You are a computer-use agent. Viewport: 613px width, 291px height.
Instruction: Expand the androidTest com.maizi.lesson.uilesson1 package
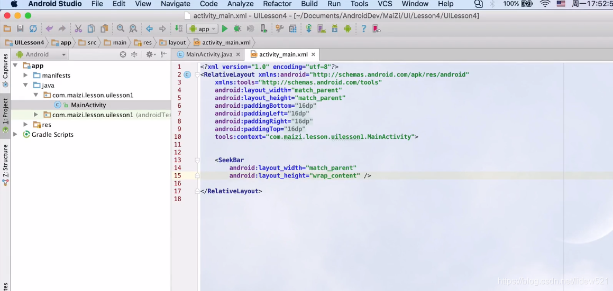35,115
